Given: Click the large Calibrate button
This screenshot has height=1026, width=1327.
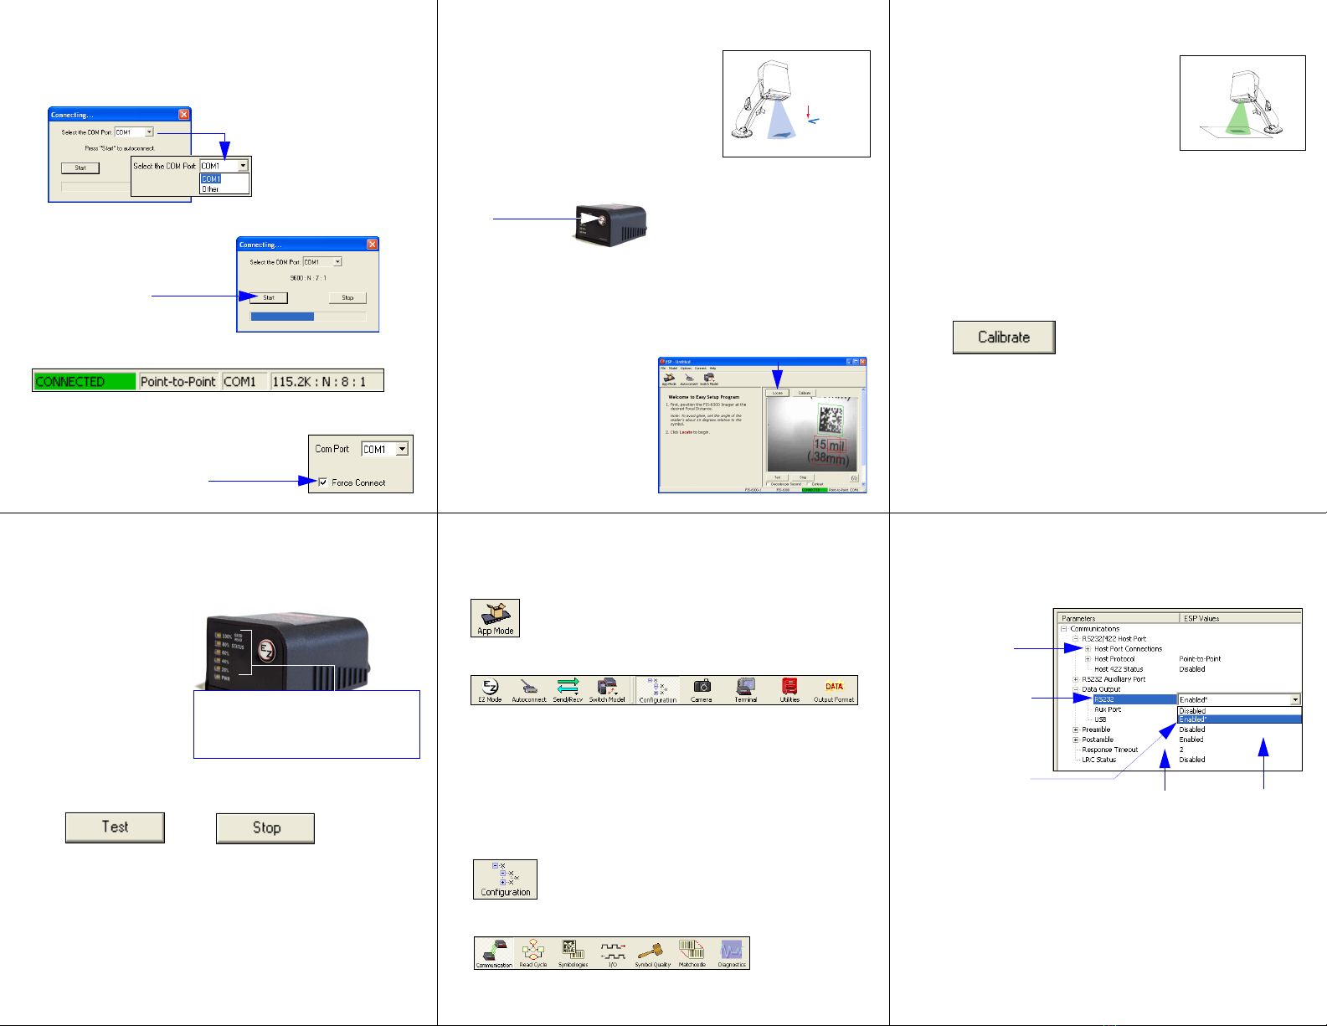Looking at the screenshot, I should pos(1004,338).
